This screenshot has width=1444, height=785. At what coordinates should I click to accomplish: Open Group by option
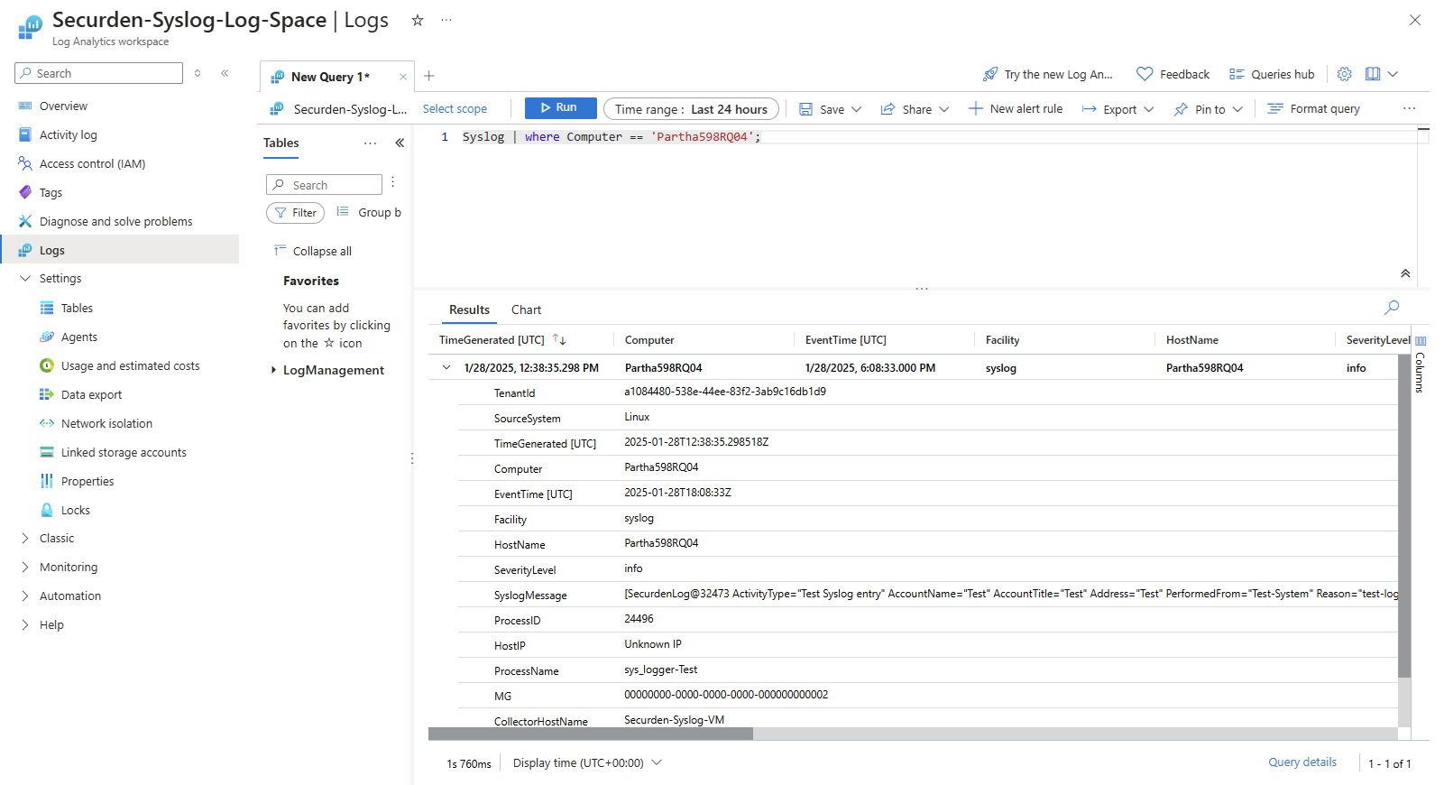click(x=369, y=213)
